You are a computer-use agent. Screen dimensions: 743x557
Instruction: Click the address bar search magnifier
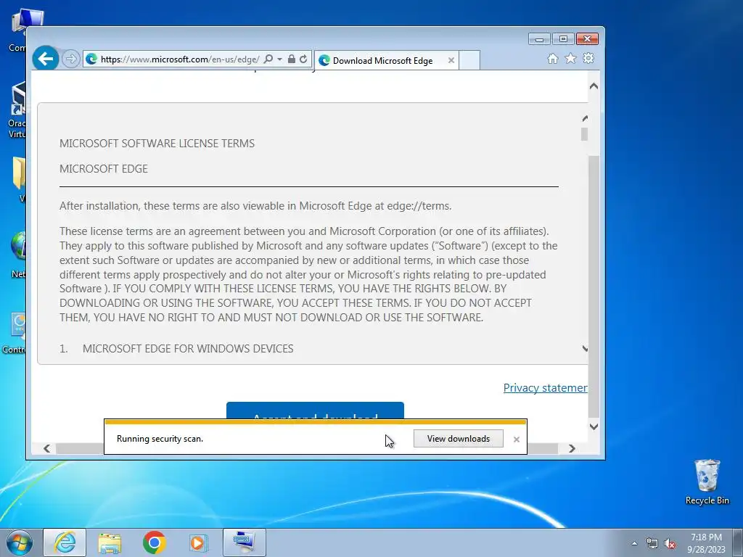(268, 59)
